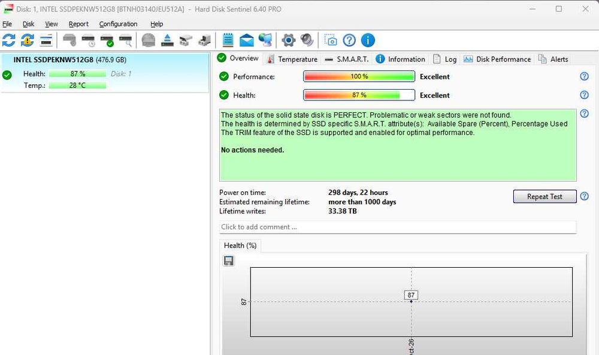Click the Health 87 % gradient bar
Image resolution: width=599 pixels, height=355 pixels.
point(359,95)
